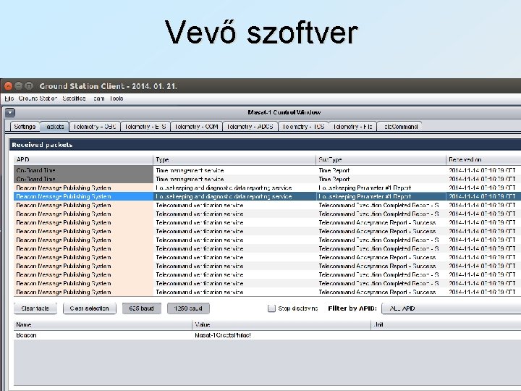Sort by the Received on column header
The height and width of the screenshot is (391, 521).
pyautogui.click(x=483, y=159)
